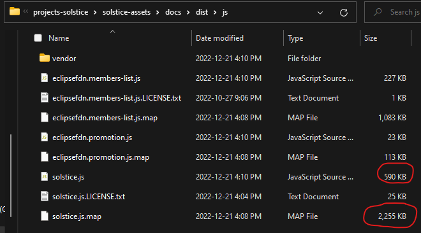Click MAP File type of eclipsefdn.promotion.js.map
This screenshot has width=421, height=233.
click(x=302, y=157)
